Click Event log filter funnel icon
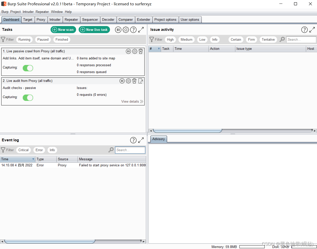Image resolution: width=317 pixels, height=249 pixels. click(3, 150)
